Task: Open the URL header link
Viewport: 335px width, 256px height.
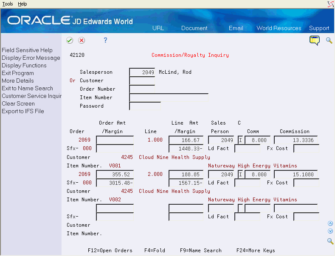Action: click(x=158, y=28)
